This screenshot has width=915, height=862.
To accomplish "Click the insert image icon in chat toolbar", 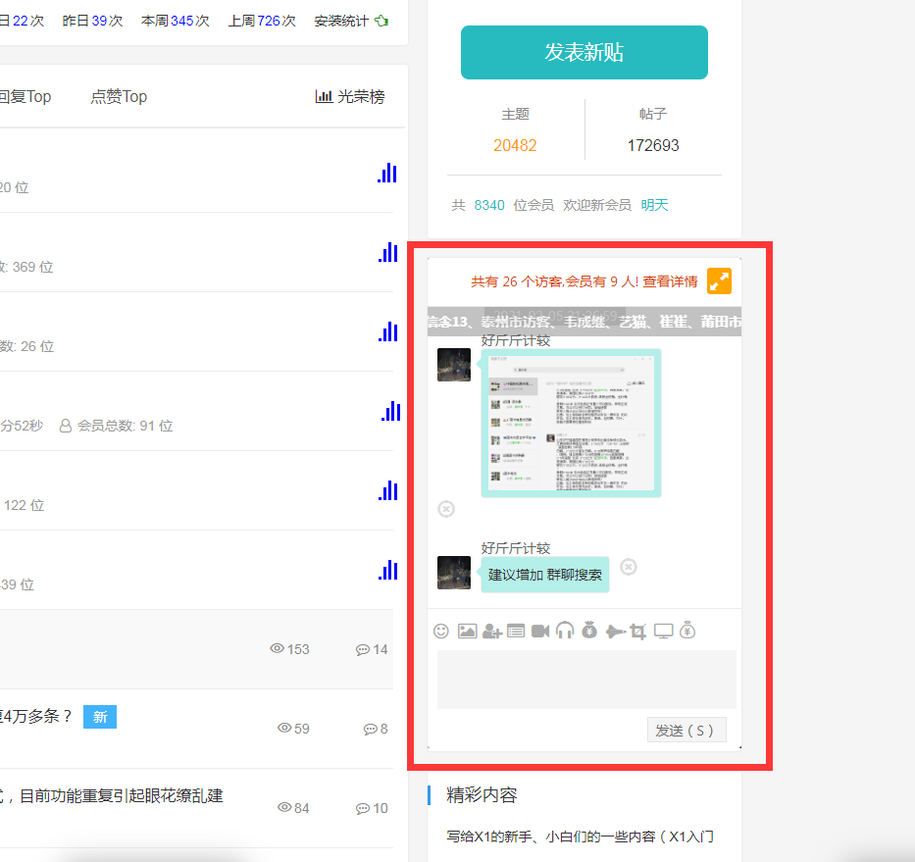I will [x=467, y=632].
